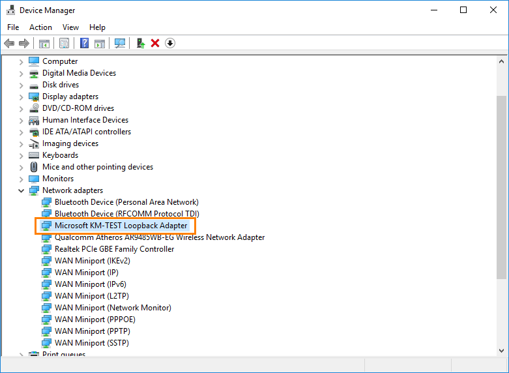Click the Back arrow toolbar icon
The height and width of the screenshot is (373, 509).
click(x=9, y=43)
